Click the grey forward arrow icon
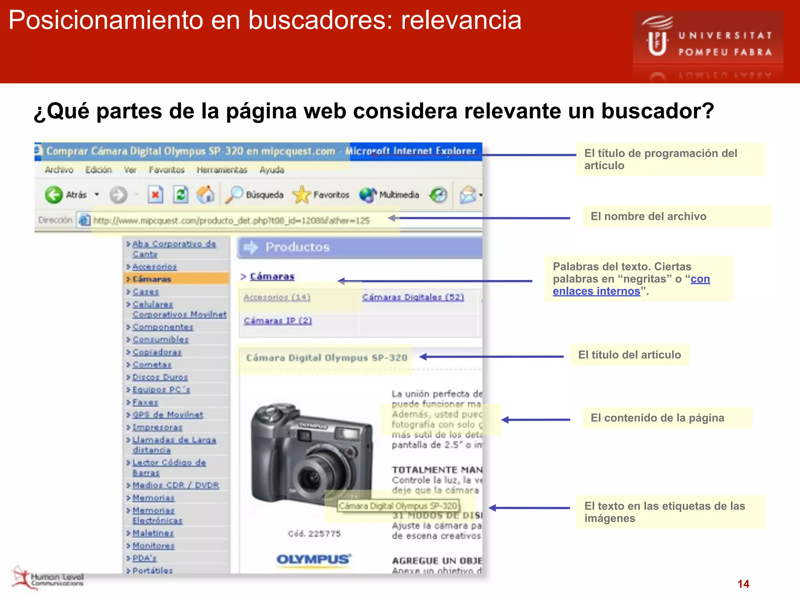 pos(118,195)
